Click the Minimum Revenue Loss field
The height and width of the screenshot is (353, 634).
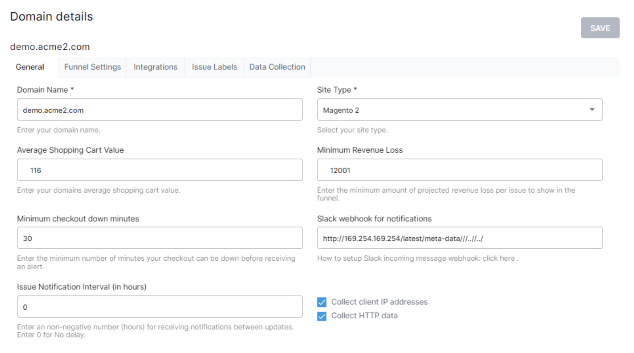point(460,170)
